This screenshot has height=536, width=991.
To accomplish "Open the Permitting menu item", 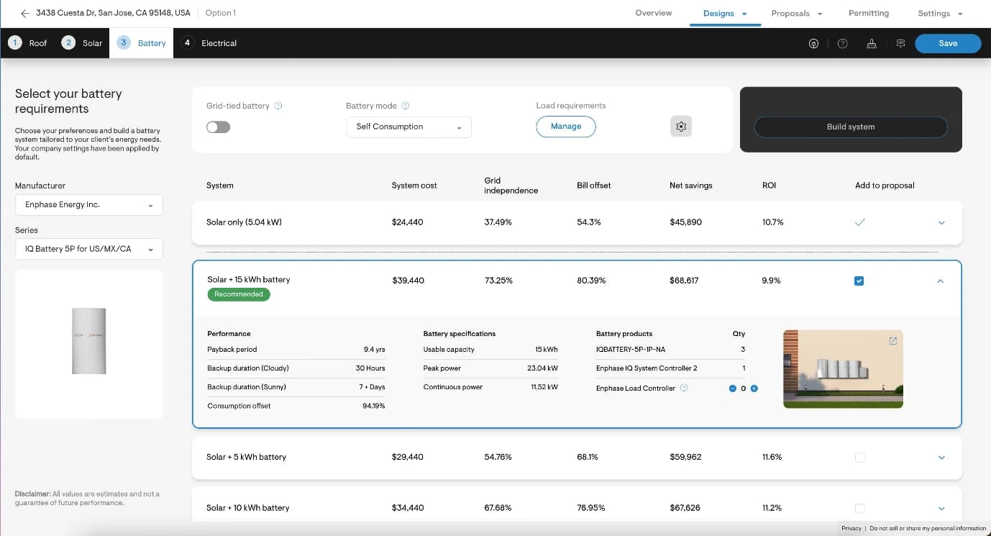I will pyautogui.click(x=868, y=13).
